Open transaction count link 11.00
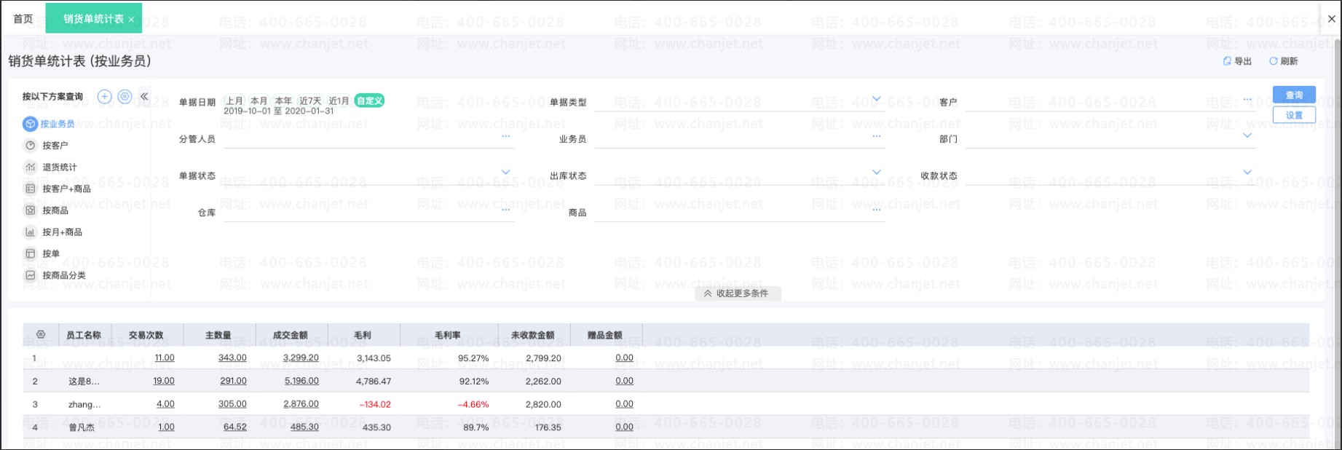Image resolution: width=1342 pixels, height=450 pixels. pos(165,358)
